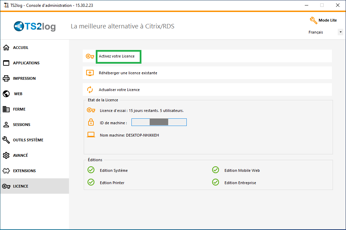Screen dimensions: 346x230
Task: Click the globe icon beside WEB
Action: click(6, 94)
